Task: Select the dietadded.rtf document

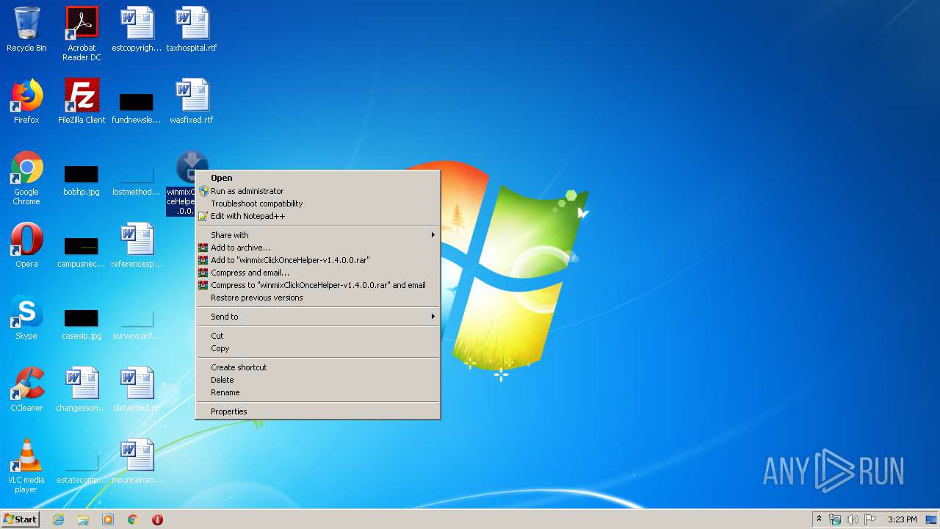Action: pos(137,389)
